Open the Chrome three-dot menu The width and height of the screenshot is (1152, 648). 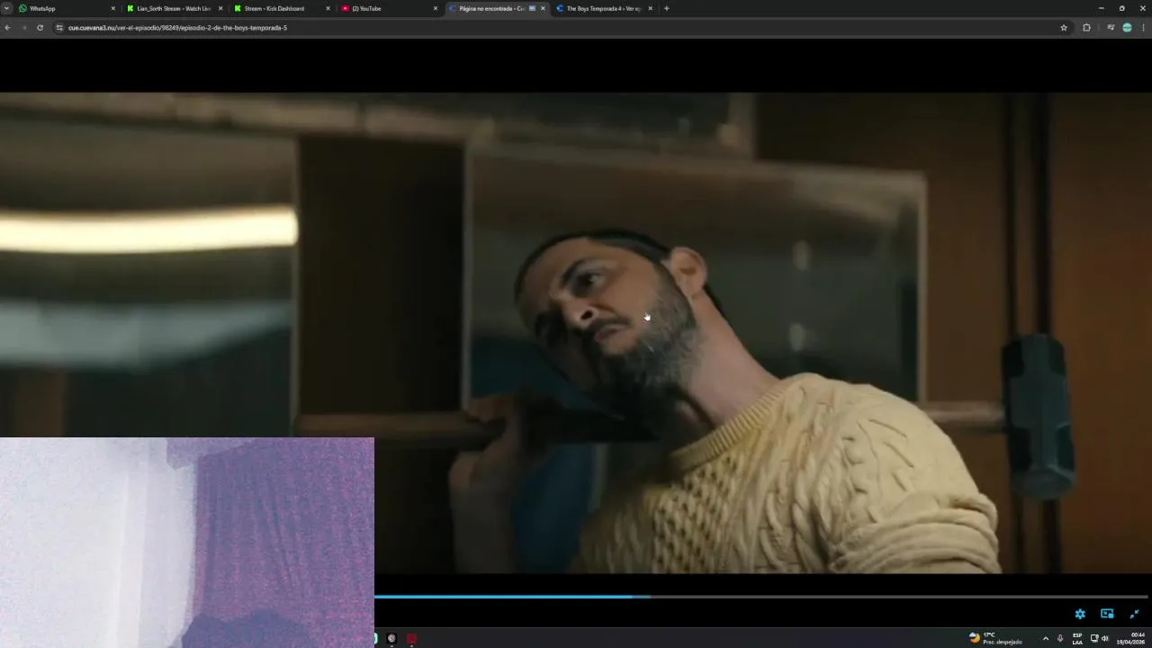tap(1144, 28)
